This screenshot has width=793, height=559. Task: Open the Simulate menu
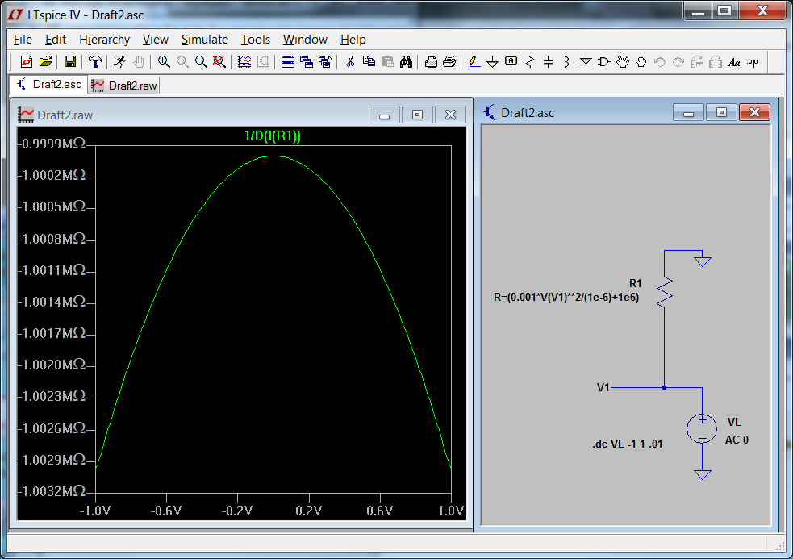coord(204,40)
